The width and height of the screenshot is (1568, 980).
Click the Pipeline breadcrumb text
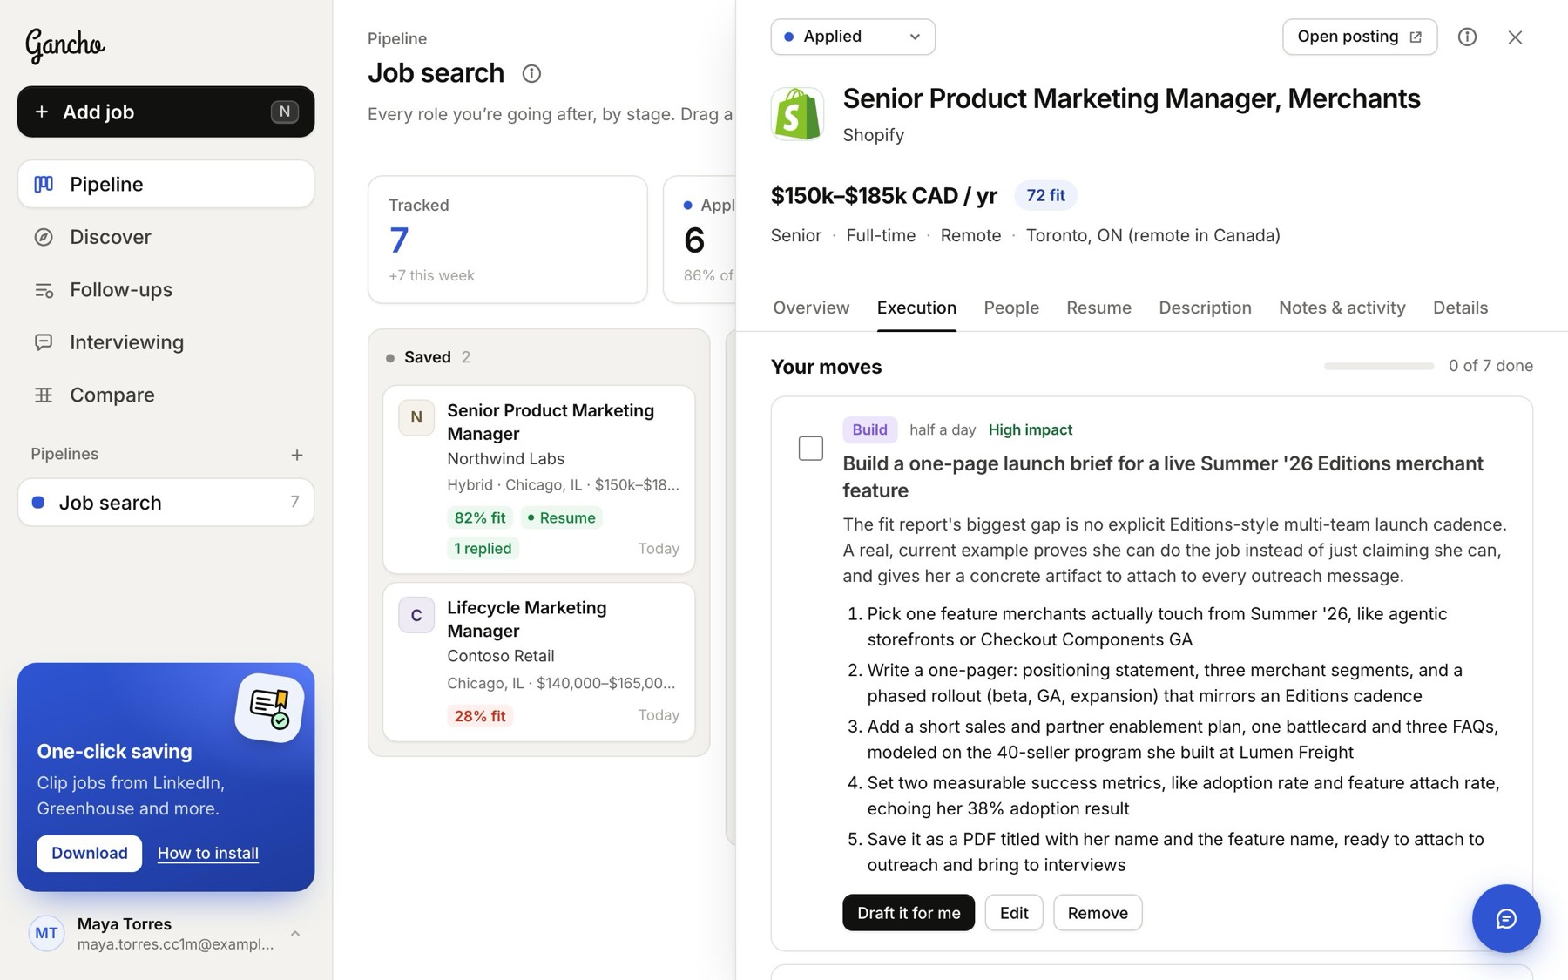click(x=397, y=38)
